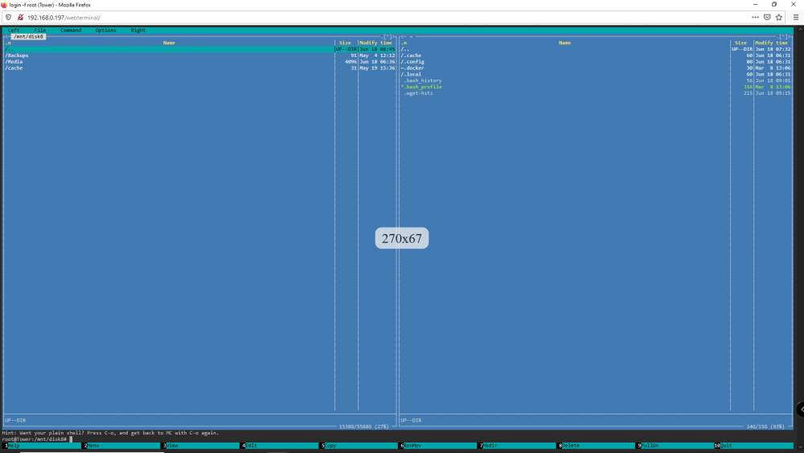This screenshot has width=804, height=453.
Task: Click the right panel back arrow indicator
Action: click(x=403, y=36)
